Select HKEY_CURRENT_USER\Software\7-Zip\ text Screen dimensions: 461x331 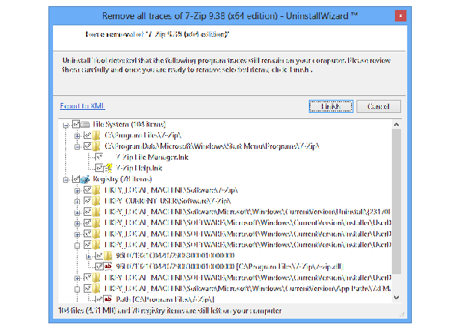coord(167,201)
